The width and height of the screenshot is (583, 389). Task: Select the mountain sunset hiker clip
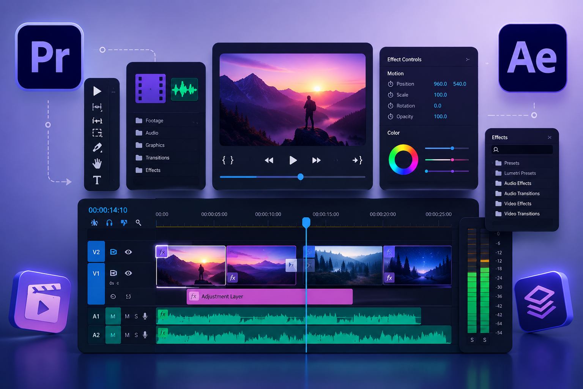pyautogui.click(x=191, y=266)
